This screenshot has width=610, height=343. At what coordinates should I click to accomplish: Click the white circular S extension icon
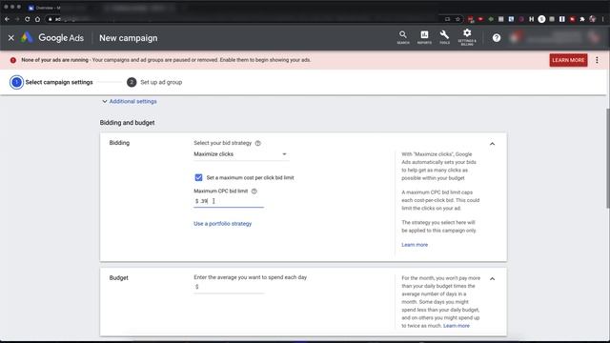(x=541, y=19)
